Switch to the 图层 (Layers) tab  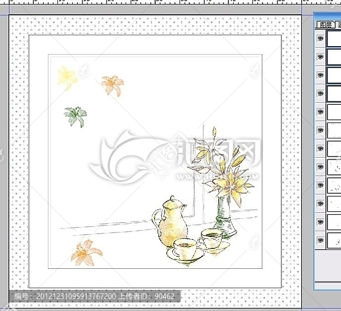pos(326,24)
